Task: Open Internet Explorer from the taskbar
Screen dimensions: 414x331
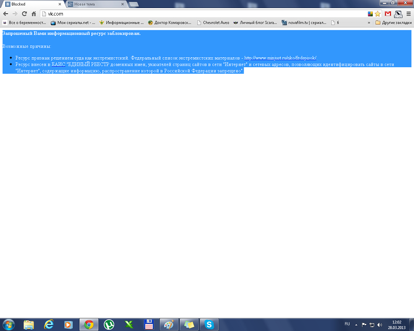Action: [48, 324]
